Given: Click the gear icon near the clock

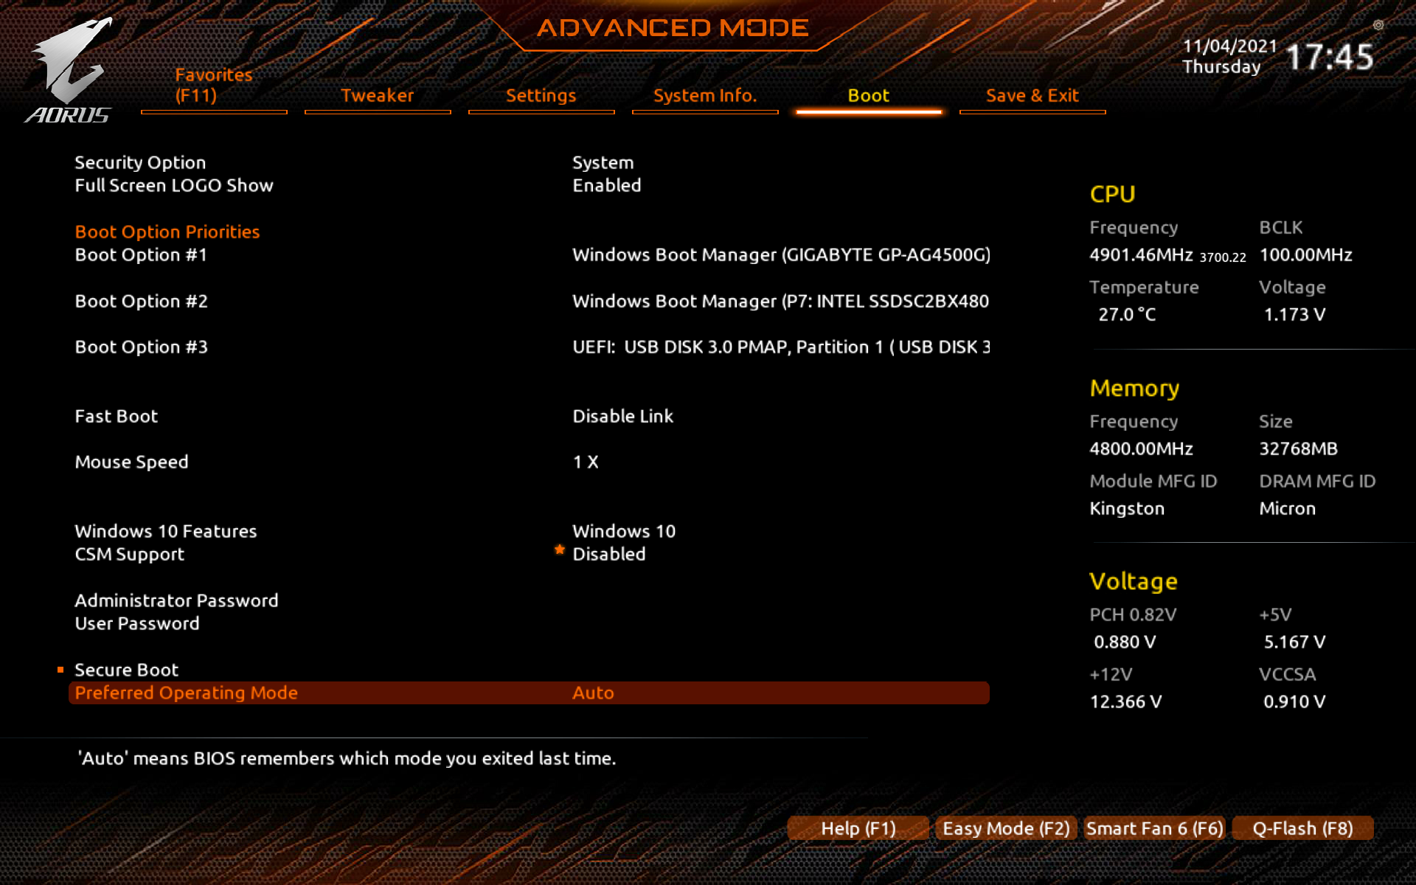Looking at the screenshot, I should [x=1378, y=25].
